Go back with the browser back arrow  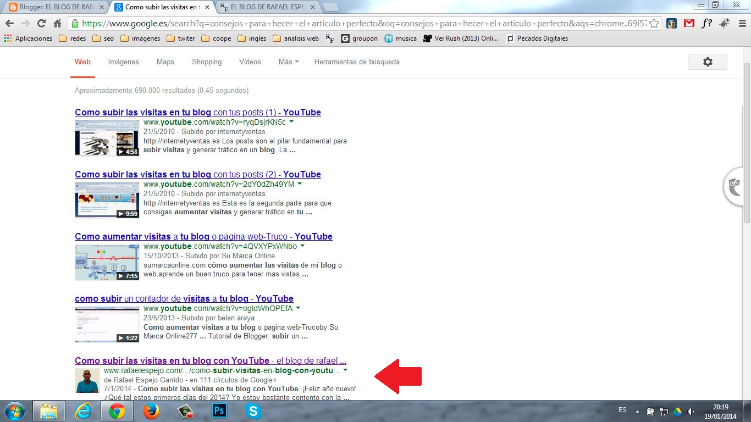tap(9, 24)
